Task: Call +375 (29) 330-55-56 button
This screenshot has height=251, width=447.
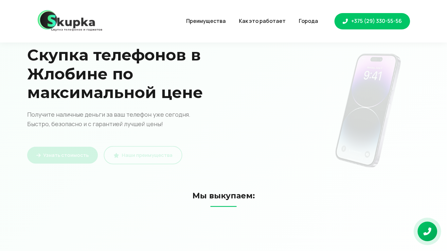Action: (x=372, y=21)
